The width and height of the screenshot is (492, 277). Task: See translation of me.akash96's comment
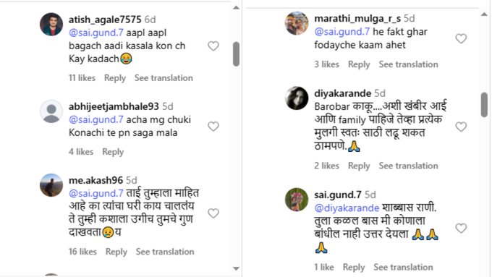pos(165,252)
